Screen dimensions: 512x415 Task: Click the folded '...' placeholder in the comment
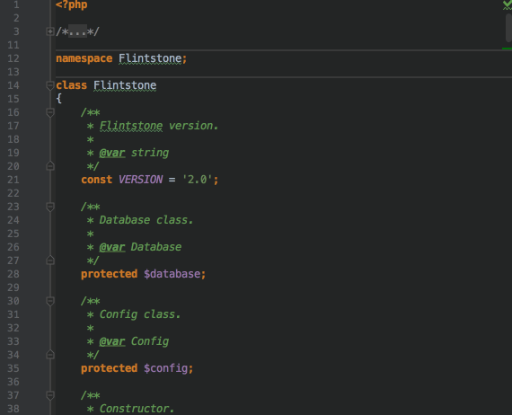click(78, 31)
